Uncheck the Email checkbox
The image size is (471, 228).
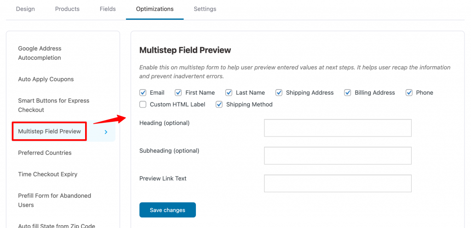[143, 93]
